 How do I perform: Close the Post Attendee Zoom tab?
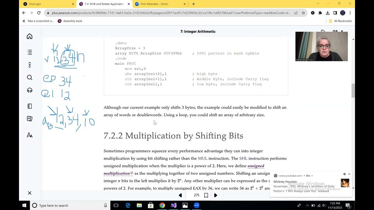185,4
